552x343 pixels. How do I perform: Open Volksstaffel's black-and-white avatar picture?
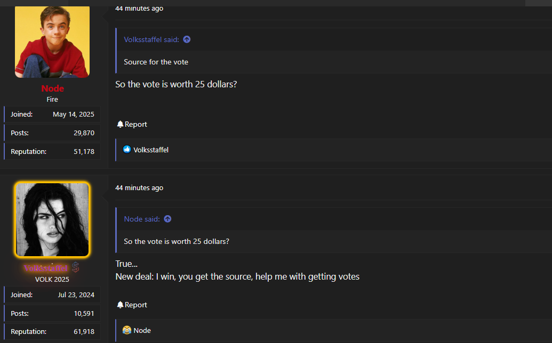coord(52,219)
